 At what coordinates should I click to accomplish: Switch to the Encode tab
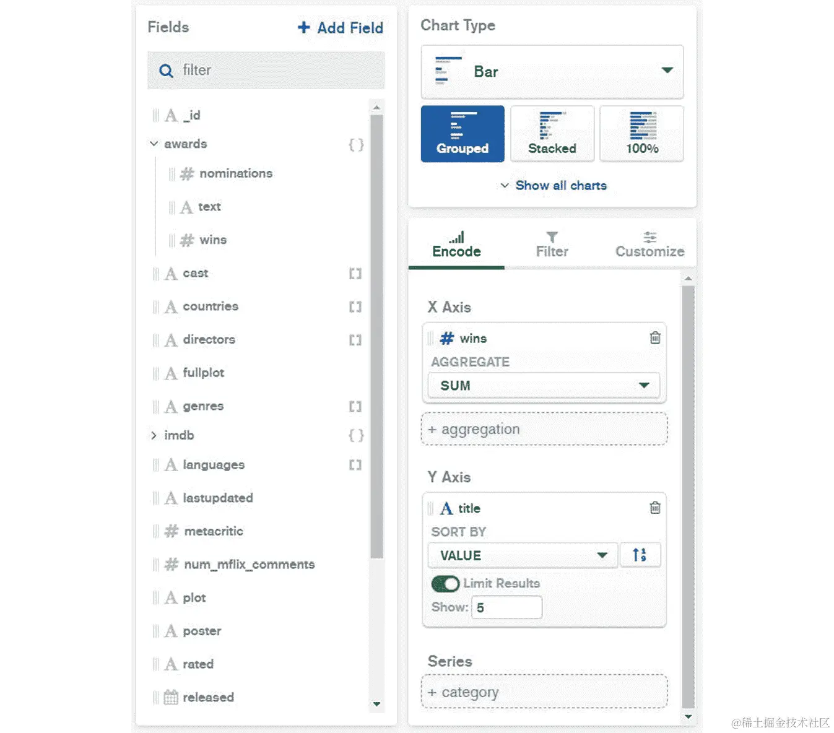tap(457, 245)
